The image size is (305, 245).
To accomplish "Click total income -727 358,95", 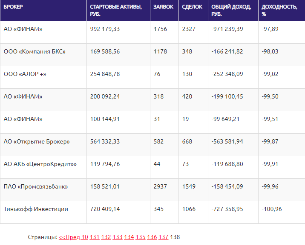I will (x=227, y=209).
